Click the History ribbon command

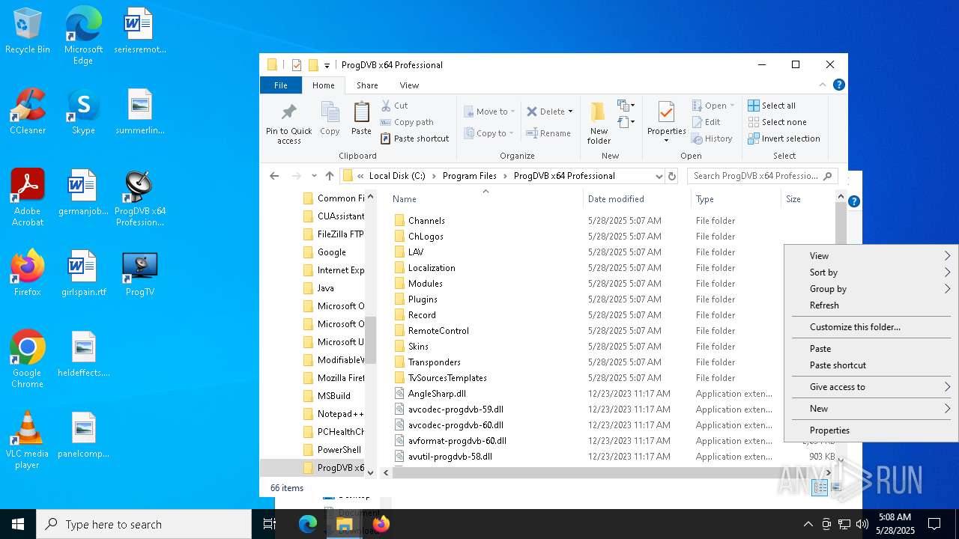pyautogui.click(x=712, y=138)
